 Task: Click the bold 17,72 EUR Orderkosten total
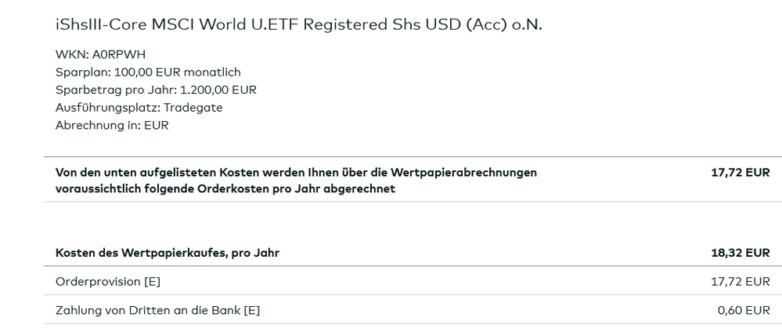pos(740,173)
